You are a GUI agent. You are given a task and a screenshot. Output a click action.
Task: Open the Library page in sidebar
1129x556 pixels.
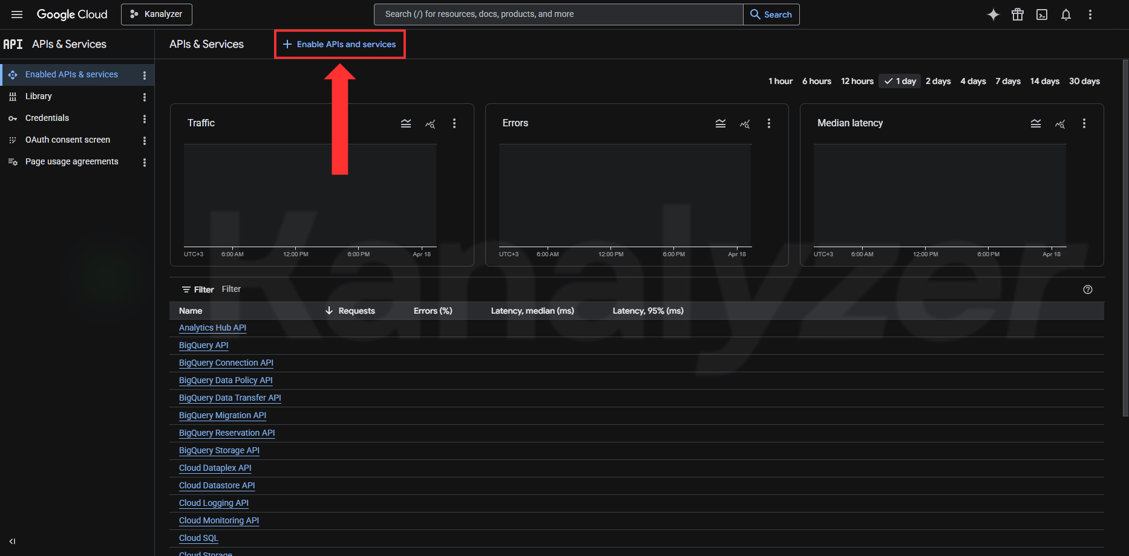coord(38,97)
